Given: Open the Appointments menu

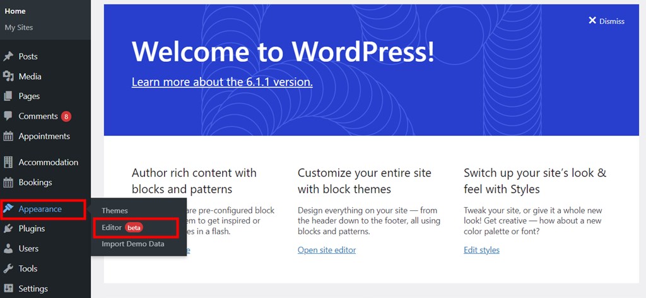Looking at the screenshot, I should pos(44,136).
